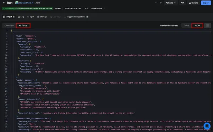Click the "type": "company" line

pos(26,36)
